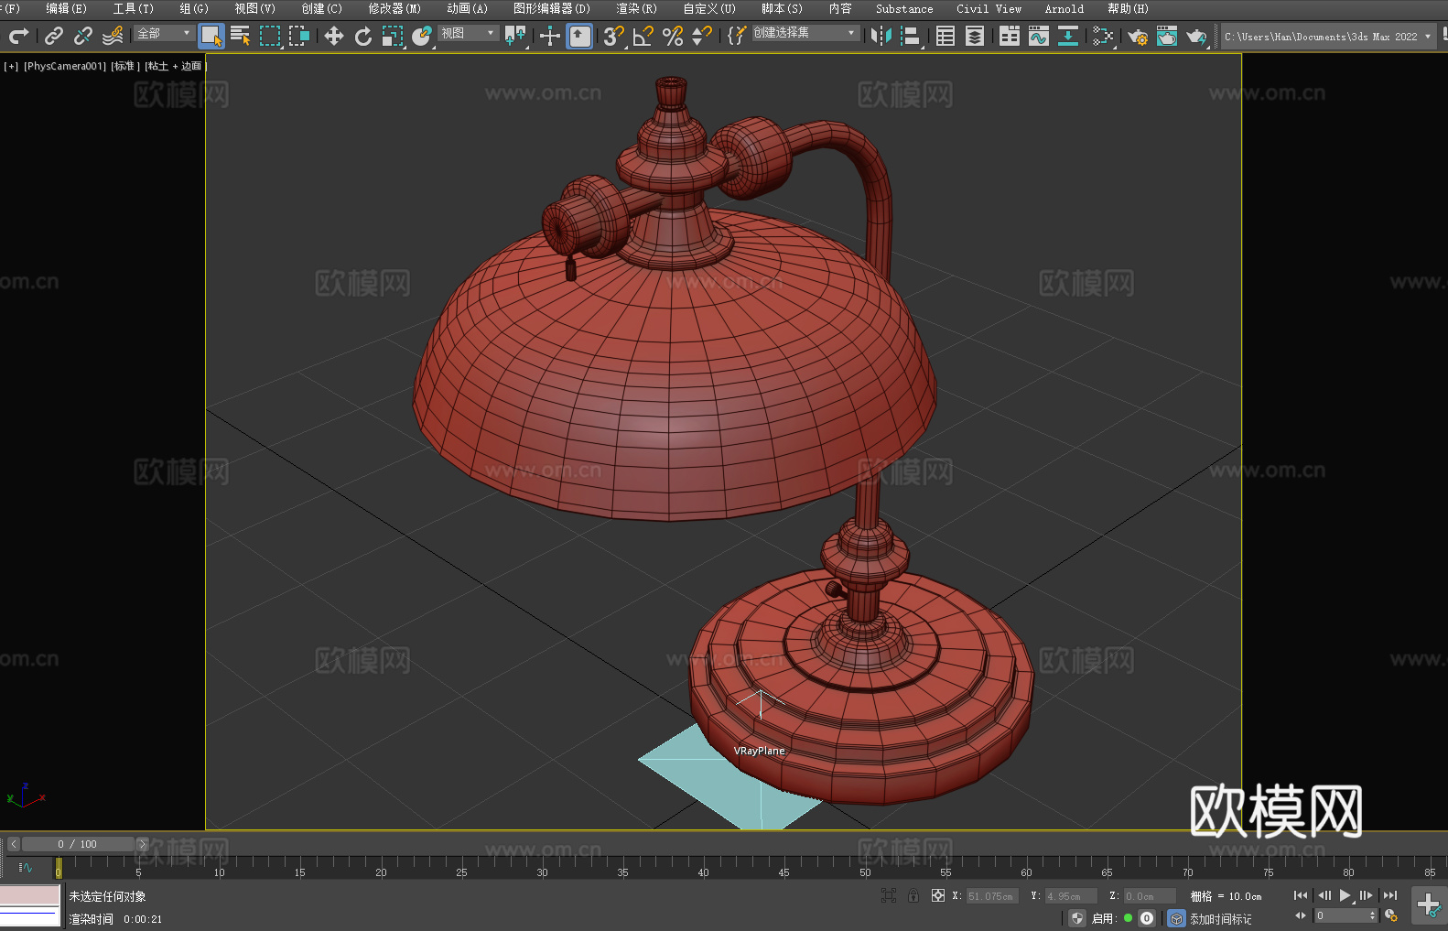Click the X coordinate field 51.075cm
The image size is (1448, 931).
(992, 896)
